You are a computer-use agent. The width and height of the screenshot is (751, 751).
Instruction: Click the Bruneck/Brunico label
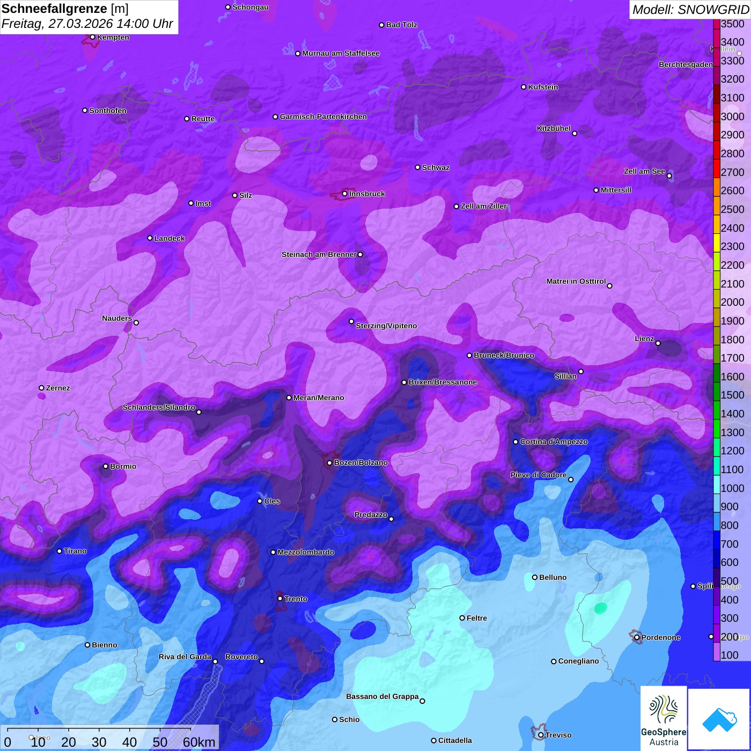(504, 355)
